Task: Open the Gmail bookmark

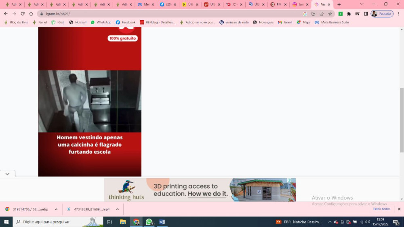Action: pyautogui.click(x=285, y=22)
